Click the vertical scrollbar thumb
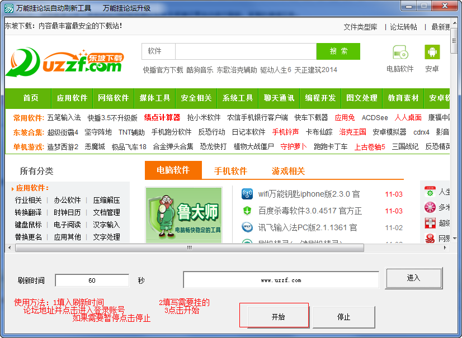 [454, 41]
